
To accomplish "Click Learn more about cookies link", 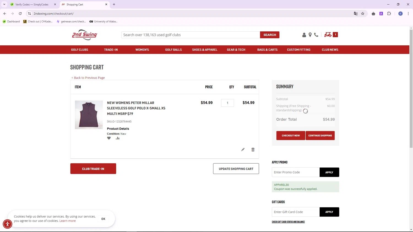I will [x=67, y=221].
